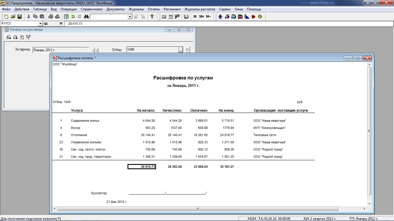Click the МУП "Коммунальщик" supplier cell
The image size is (394, 221).
(269, 128)
